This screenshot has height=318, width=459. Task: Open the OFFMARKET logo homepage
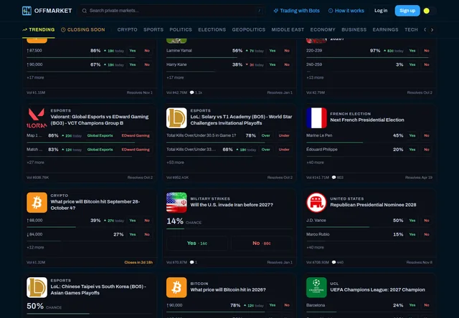point(47,11)
